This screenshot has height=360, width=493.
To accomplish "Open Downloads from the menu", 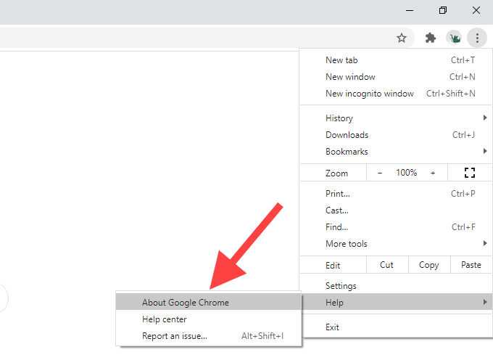I will (396, 135).
